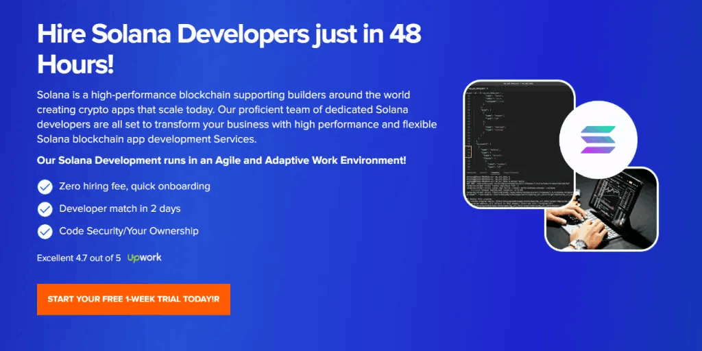This screenshot has height=351, width=702.
Task: Click the 'Excellent 4.7 out of 5' rating text
Action: coord(79,258)
